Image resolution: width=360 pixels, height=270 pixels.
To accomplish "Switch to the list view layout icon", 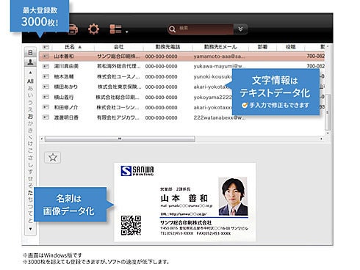I will tap(115, 29).
